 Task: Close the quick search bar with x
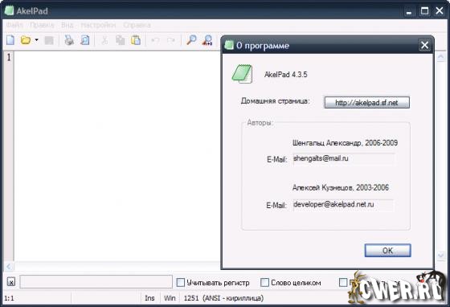tap(11, 282)
